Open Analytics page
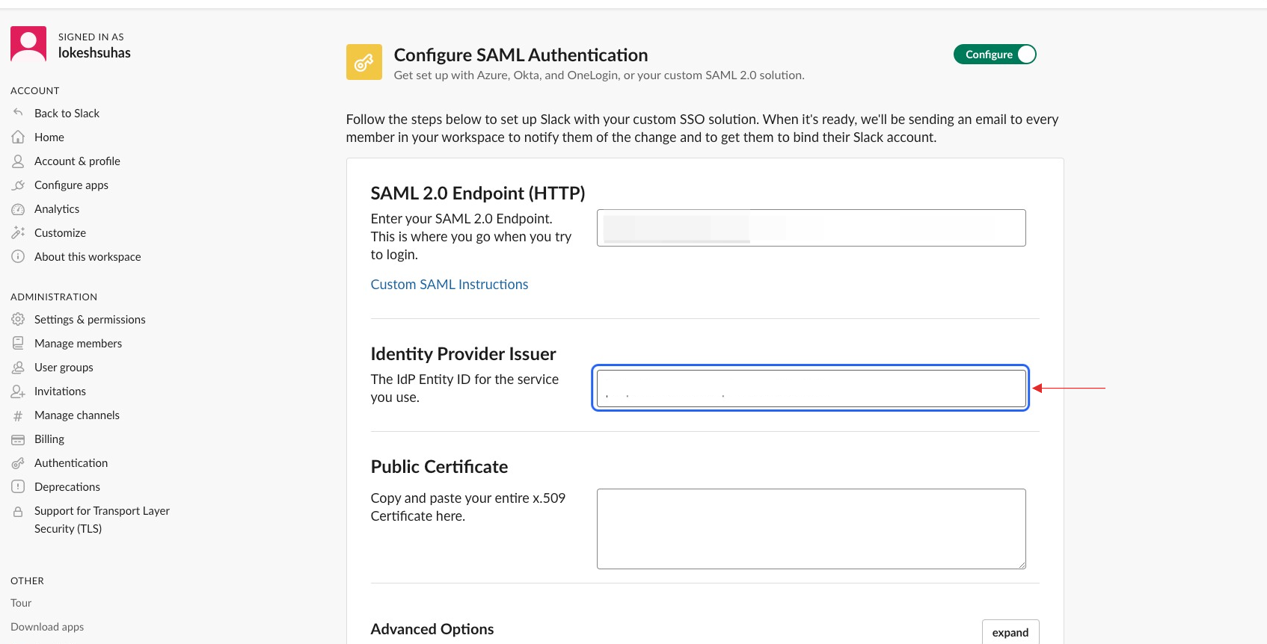Image resolution: width=1267 pixels, height=644 pixels. [57, 208]
